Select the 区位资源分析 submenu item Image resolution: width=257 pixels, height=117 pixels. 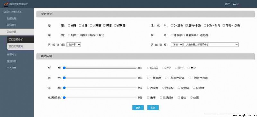point(20,40)
